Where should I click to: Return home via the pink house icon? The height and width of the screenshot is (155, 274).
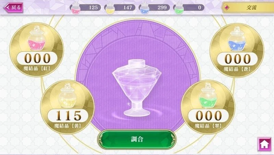[x=264, y=144]
